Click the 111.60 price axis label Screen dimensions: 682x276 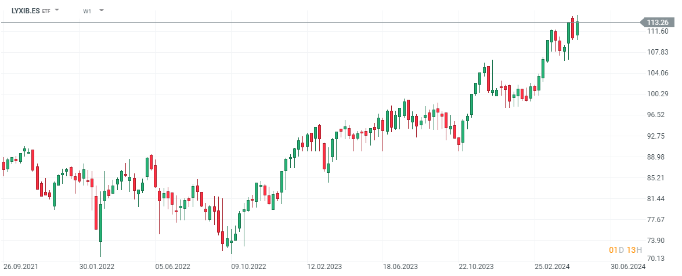click(x=656, y=31)
